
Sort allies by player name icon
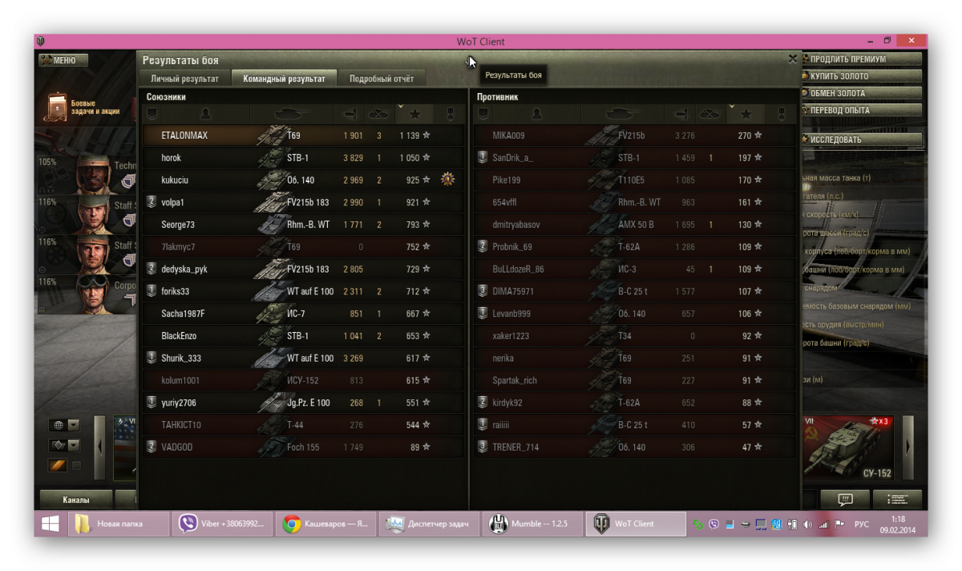coord(206,115)
